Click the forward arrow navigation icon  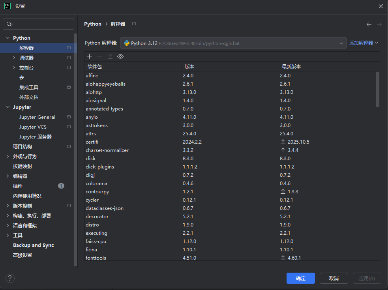pyautogui.click(x=379, y=24)
